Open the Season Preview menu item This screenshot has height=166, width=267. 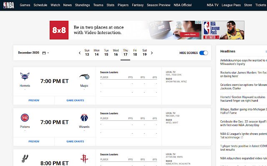tap(159, 5)
